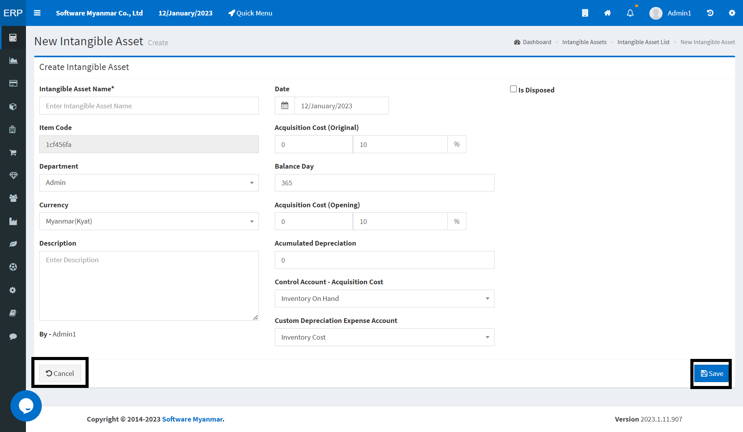This screenshot has width=743, height=432.
Task: Open the soccer ball sidebar icon
Action: (13, 267)
